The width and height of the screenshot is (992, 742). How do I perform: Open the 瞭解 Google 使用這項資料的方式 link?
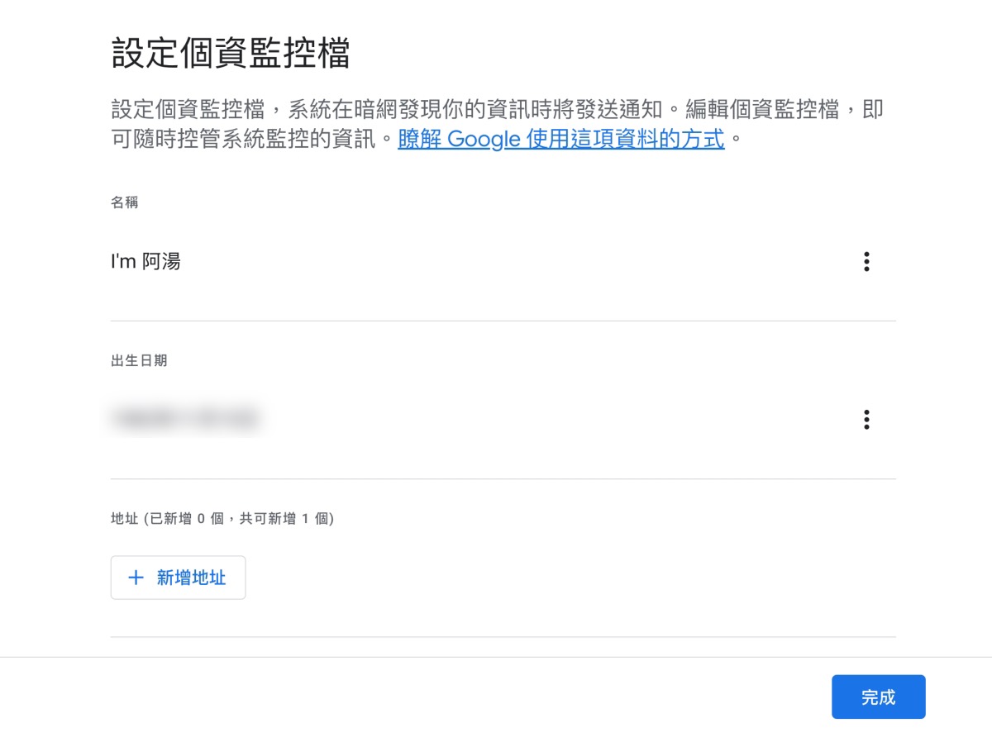click(560, 139)
